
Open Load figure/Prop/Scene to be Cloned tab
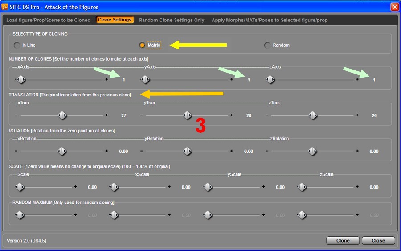click(48, 20)
